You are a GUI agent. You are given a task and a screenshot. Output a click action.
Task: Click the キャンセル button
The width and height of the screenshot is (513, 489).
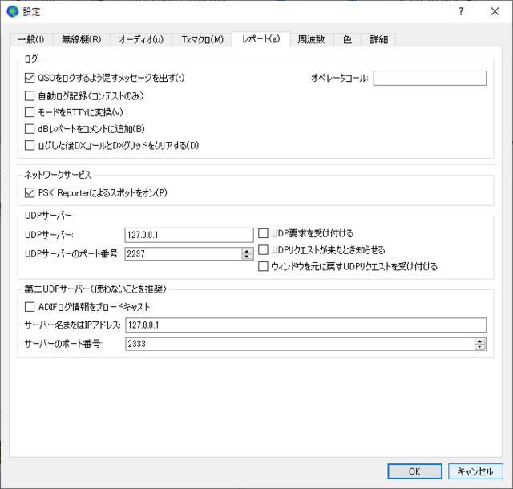(x=475, y=471)
